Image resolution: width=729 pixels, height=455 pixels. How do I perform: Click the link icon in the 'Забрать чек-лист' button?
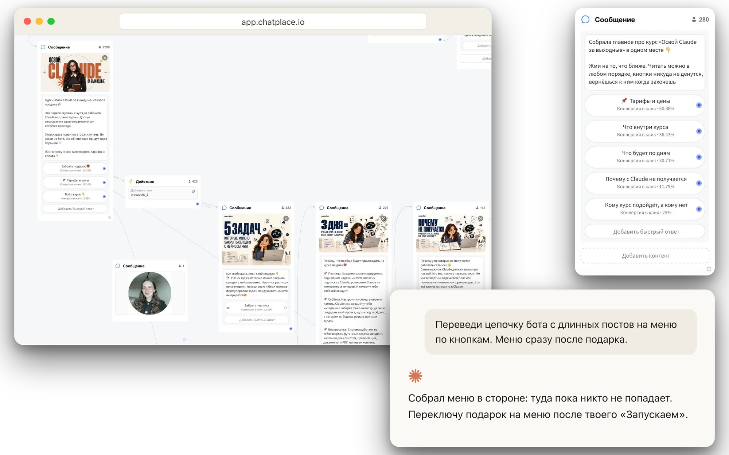228,308
